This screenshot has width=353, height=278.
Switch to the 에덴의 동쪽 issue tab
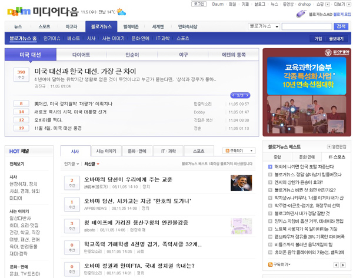234,55
